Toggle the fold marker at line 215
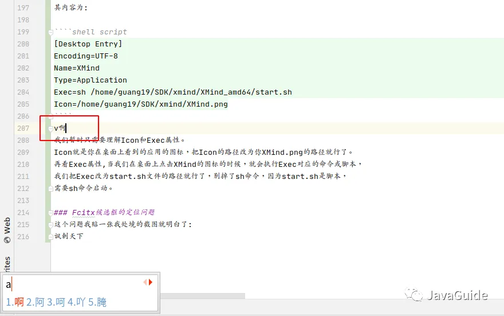 [51, 225]
